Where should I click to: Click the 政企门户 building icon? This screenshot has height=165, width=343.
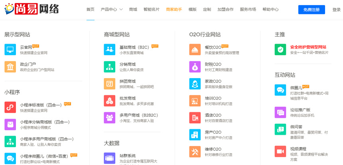[x=10, y=67]
